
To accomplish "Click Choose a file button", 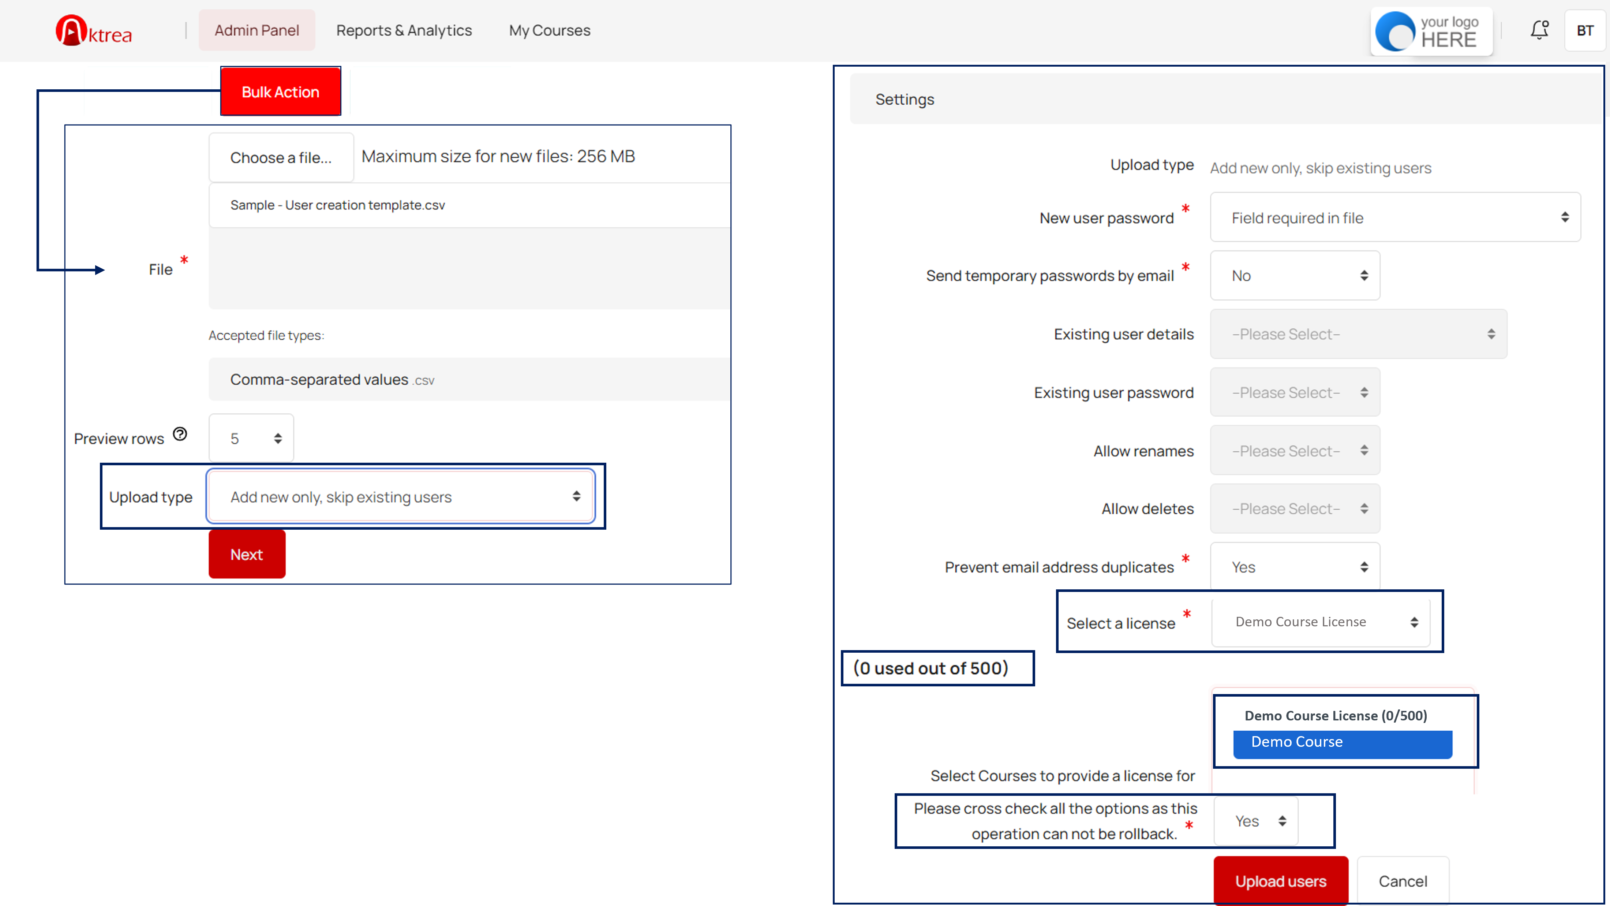I will pyautogui.click(x=281, y=157).
